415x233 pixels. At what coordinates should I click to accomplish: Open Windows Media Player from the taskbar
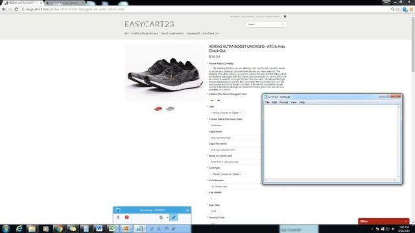coord(45,228)
